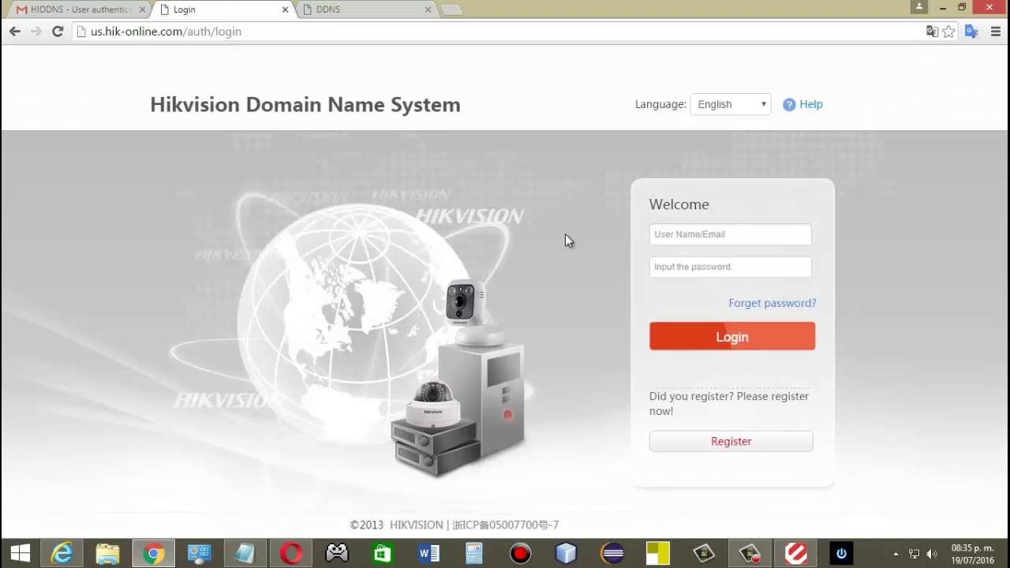The image size is (1010, 568).
Task: Open the Chrome user profile icon
Action: 918,6
